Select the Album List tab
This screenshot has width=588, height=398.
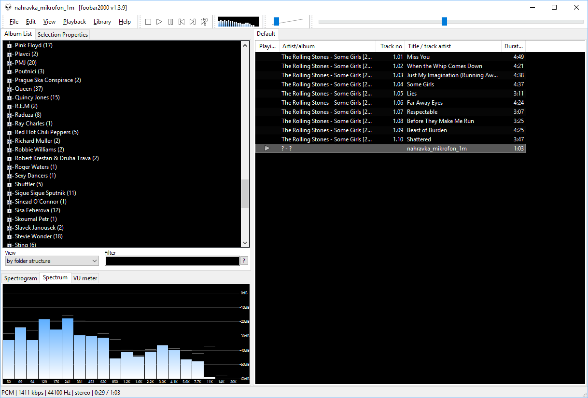tap(18, 34)
